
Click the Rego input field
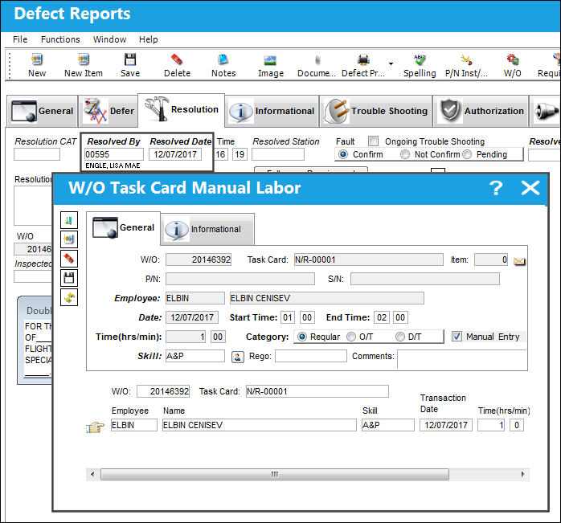point(311,356)
